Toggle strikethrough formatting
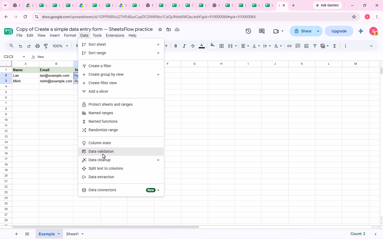This screenshot has height=239, width=383. click(193, 46)
